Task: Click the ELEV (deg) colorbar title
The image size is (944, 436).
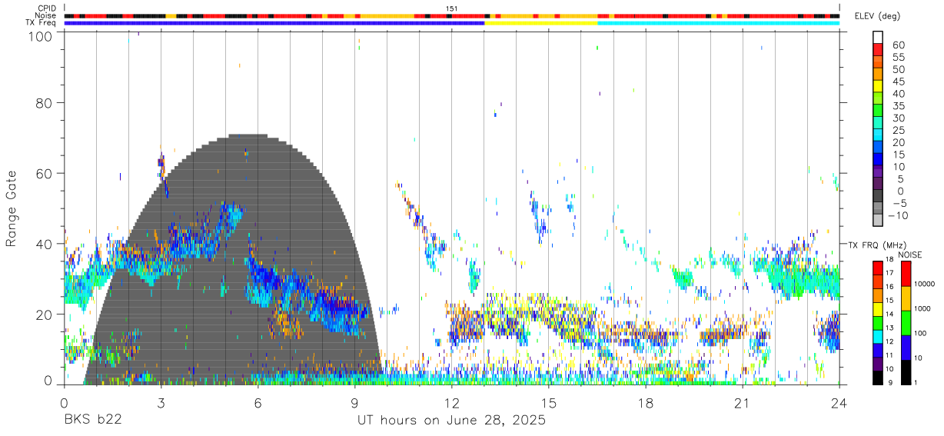Action: [x=876, y=16]
